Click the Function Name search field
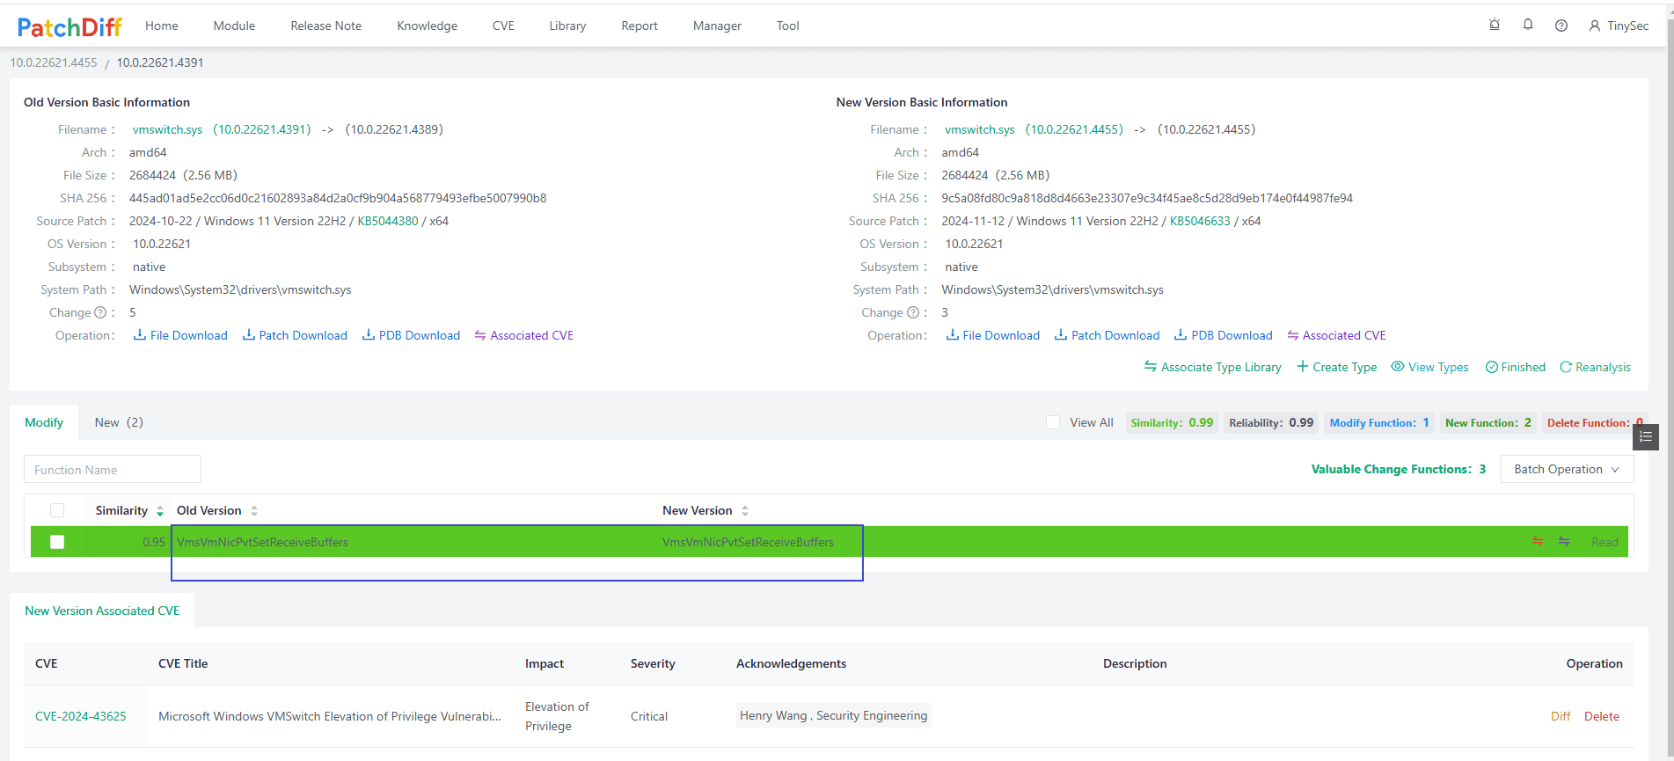 [113, 470]
